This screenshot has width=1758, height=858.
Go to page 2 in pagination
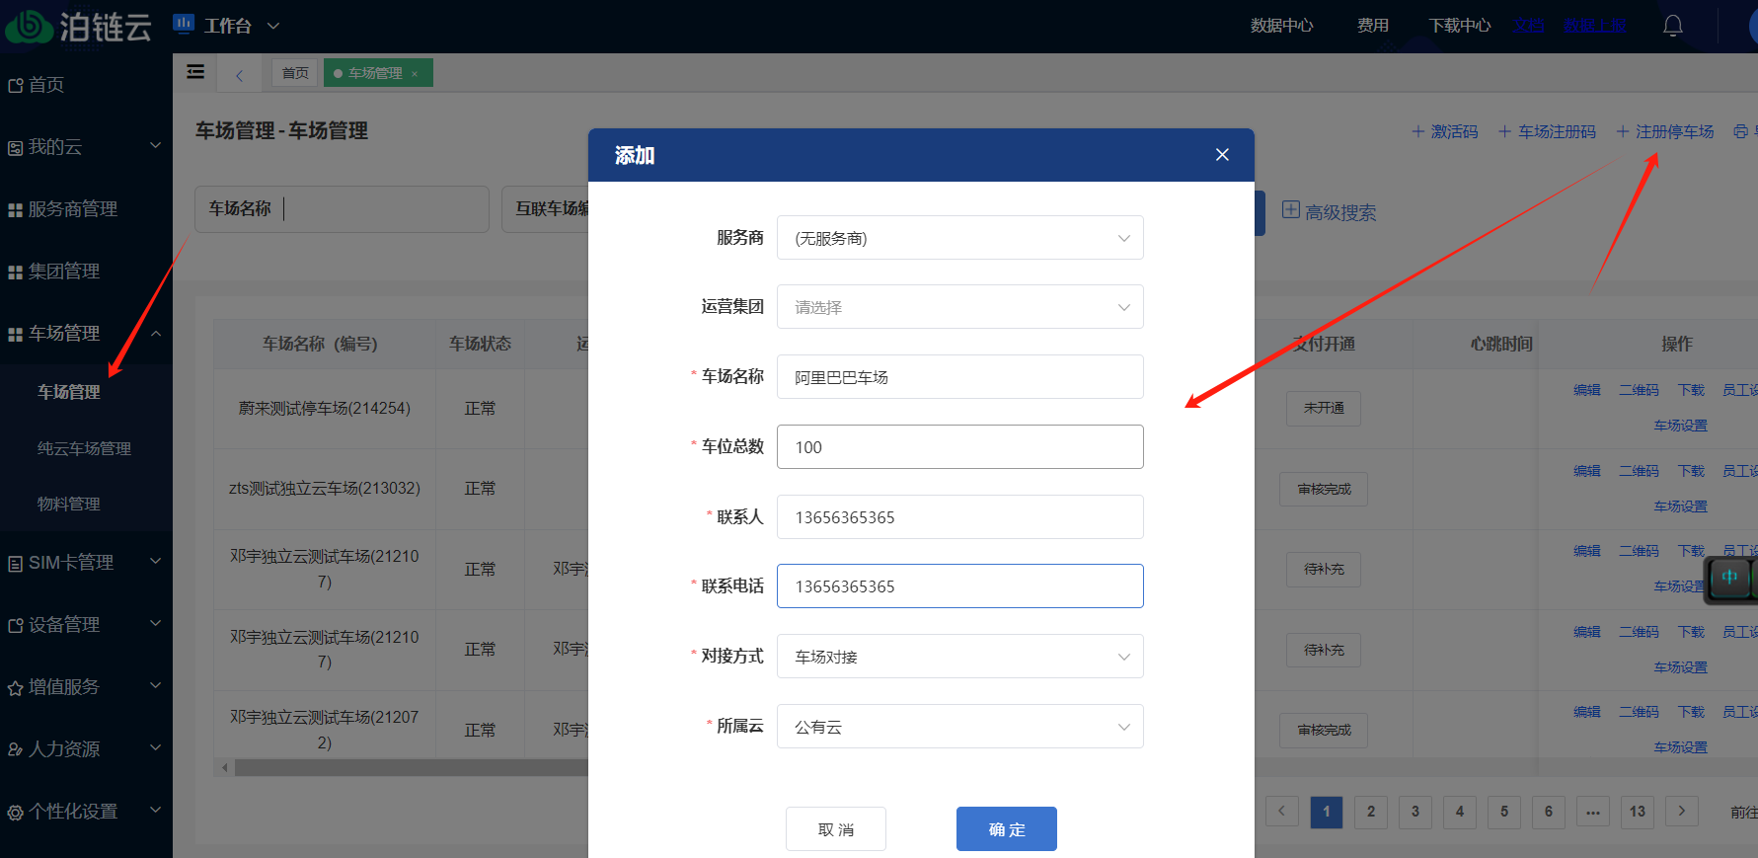click(x=1370, y=812)
